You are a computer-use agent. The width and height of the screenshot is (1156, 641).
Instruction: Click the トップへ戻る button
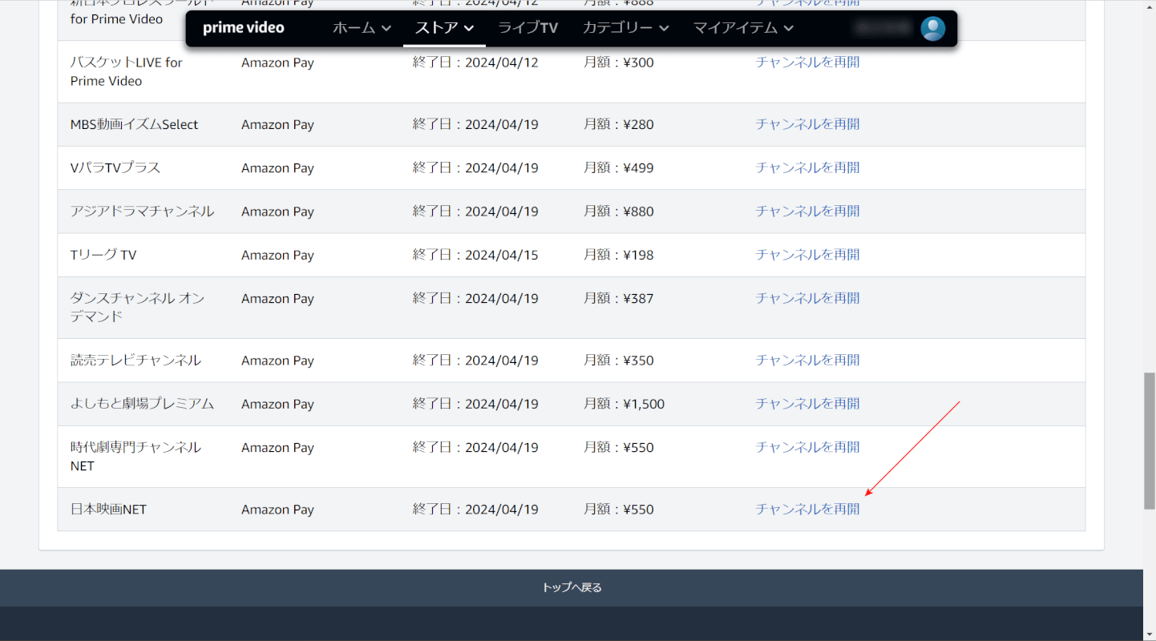click(572, 587)
